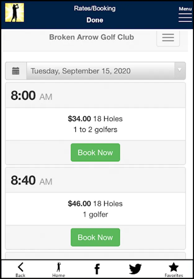This screenshot has width=194, height=279.
Task: Open the Twitter bird icon
Action: coord(135,269)
